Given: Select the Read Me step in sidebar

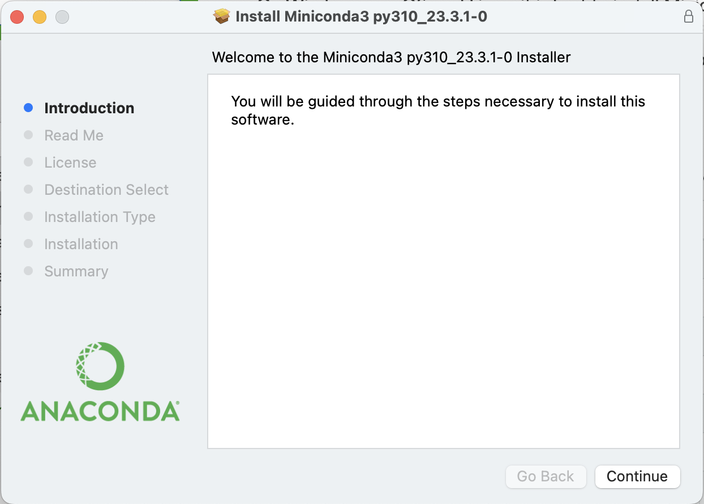Looking at the screenshot, I should (74, 135).
